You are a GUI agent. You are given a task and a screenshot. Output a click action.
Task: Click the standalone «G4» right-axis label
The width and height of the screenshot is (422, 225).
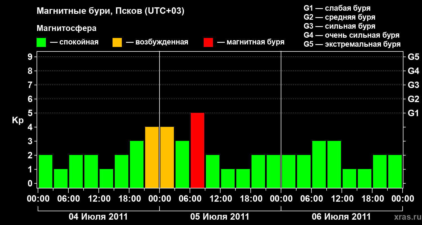pos(413,71)
